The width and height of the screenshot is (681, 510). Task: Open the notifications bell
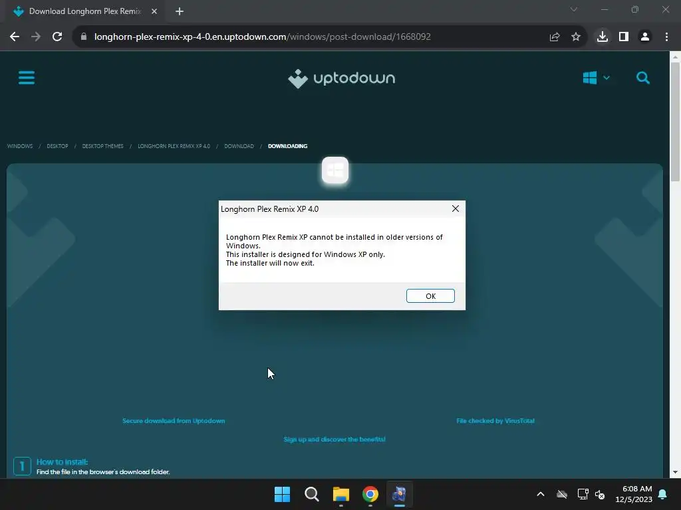[663, 494]
